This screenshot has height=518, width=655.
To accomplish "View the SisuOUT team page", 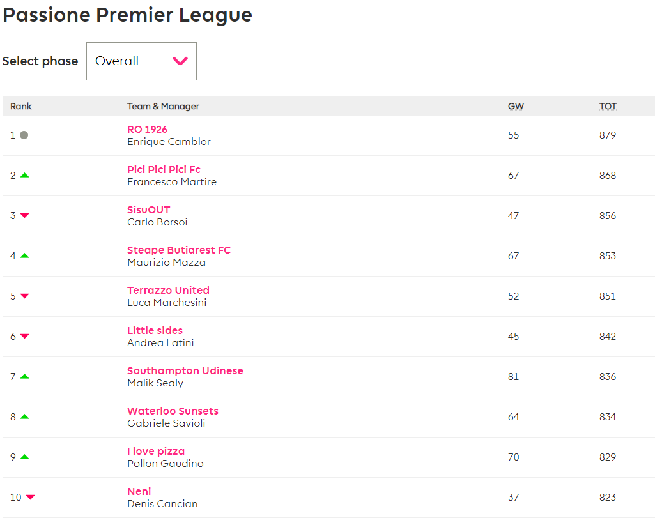I will point(148,210).
